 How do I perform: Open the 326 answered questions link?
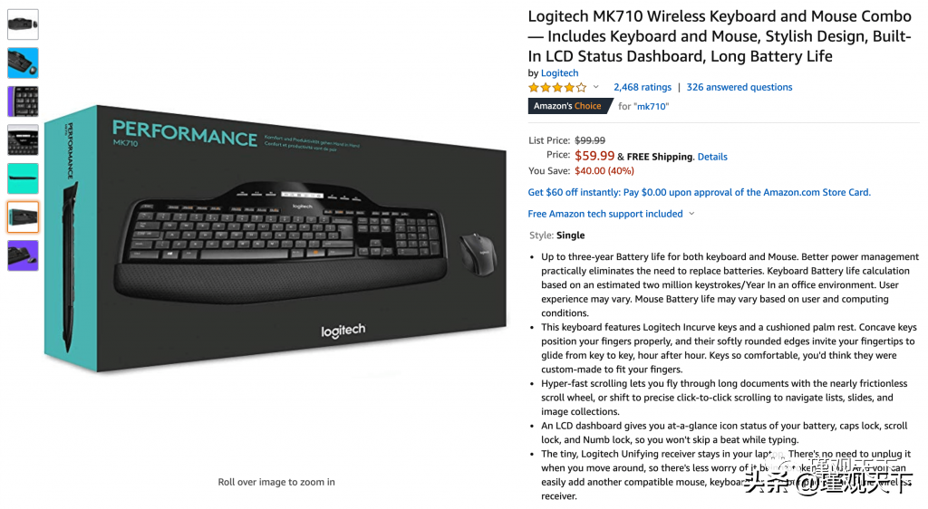[739, 87]
